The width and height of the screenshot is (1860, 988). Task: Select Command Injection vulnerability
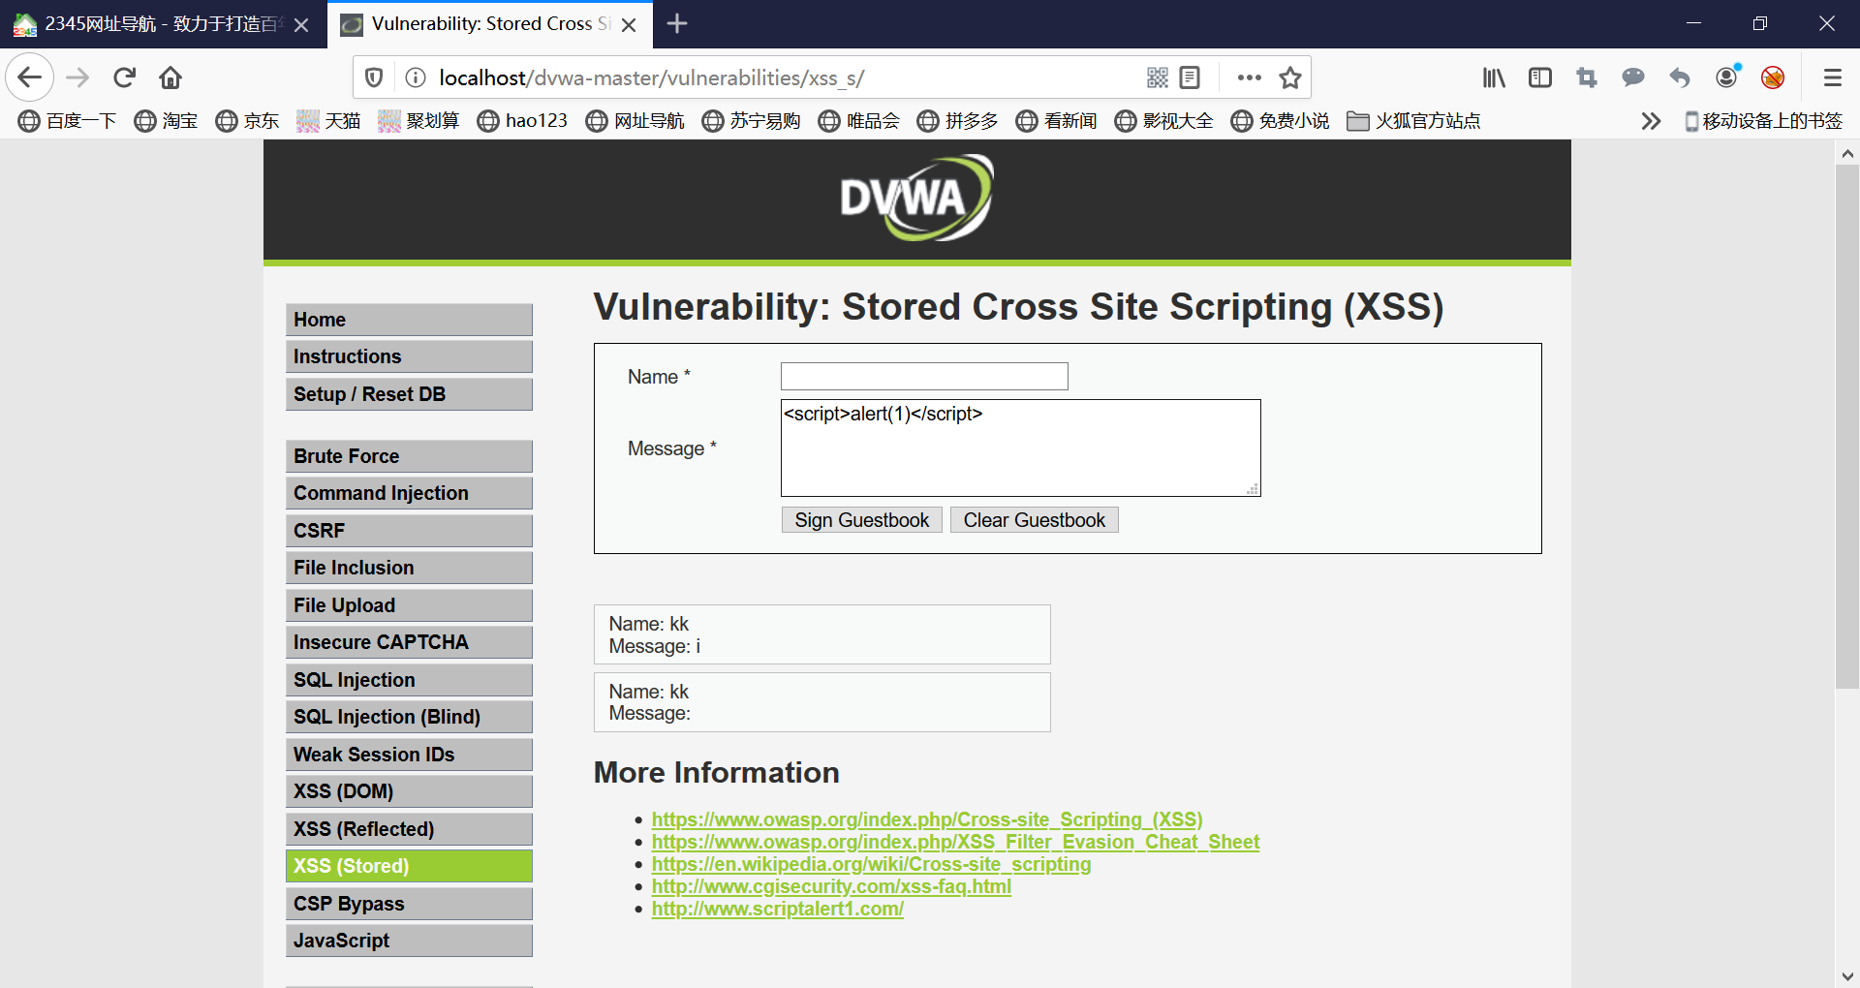pos(409,493)
